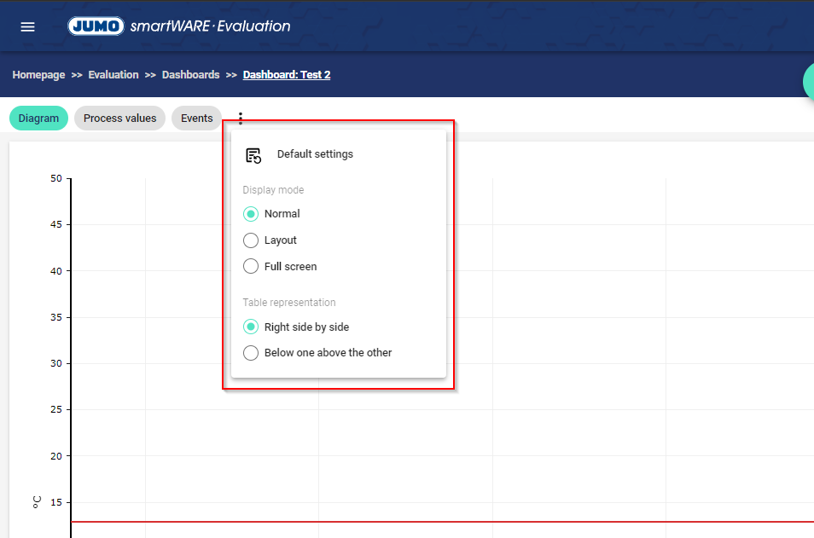Click the smartWARE Evaluation title text
This screenshot has height=538, width=814.
pos(210,26)
